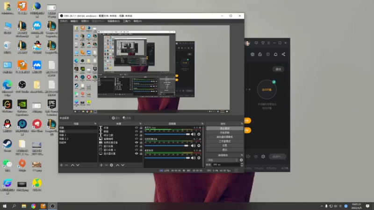Mute the 麦克风/Aux channel speaker icon
374x210 pixels.
click(x=193, y=134)
